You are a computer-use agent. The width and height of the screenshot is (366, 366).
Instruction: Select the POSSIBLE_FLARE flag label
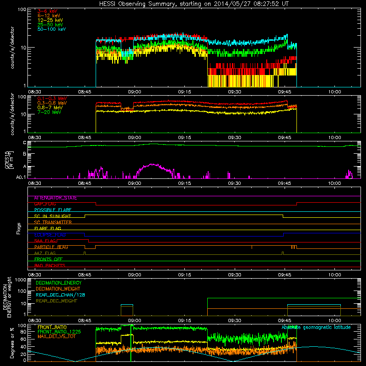click(53, 210)
